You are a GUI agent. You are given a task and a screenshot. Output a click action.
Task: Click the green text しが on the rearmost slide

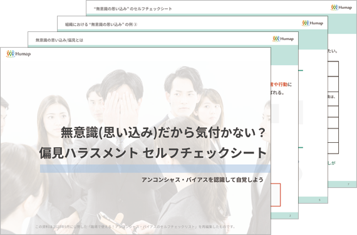pyautogui.click(x=331, y=163)
